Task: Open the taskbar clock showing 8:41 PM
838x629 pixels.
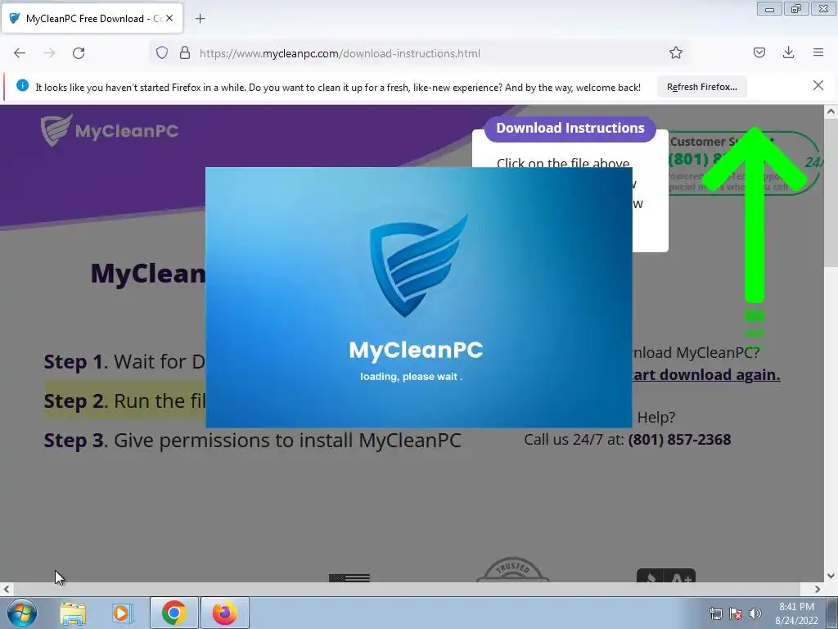Action: coord(796,613)
